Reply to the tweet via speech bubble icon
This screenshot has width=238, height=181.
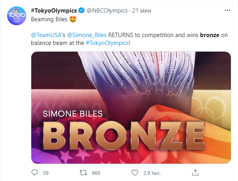click(34, 173)
